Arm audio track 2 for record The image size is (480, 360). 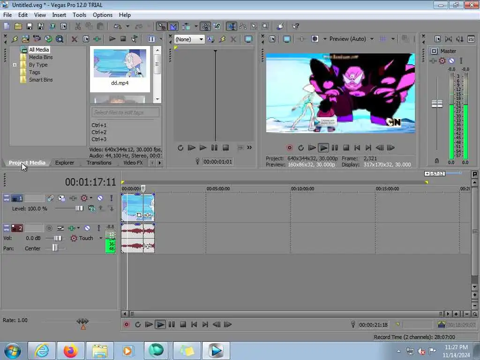(x=49, y=228)
